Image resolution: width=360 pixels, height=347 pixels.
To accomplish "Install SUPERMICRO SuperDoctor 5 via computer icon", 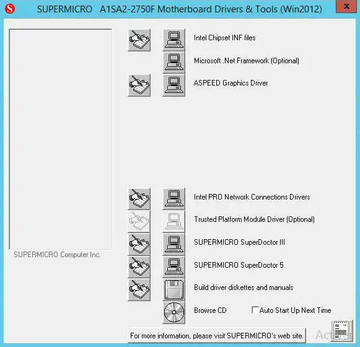I will click(x=173, y=267).
